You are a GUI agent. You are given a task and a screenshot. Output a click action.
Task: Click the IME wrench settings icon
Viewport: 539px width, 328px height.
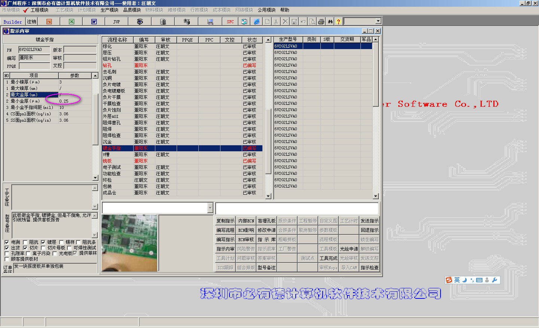pyautogui.click(x=494, y=280)
